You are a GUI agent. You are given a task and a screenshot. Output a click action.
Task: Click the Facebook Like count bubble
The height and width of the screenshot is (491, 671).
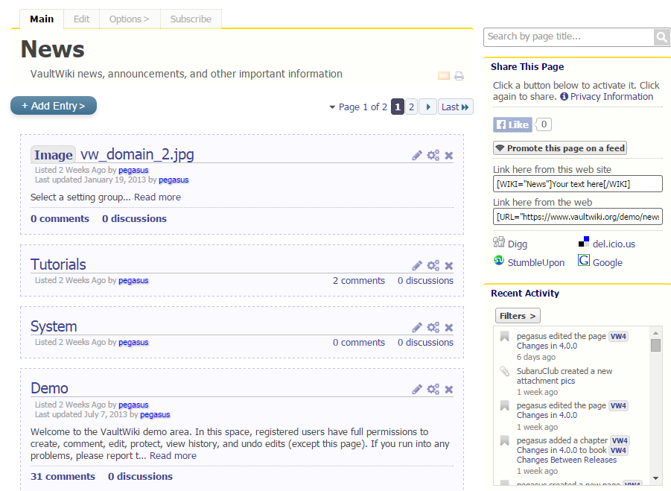tap(544, 124)
